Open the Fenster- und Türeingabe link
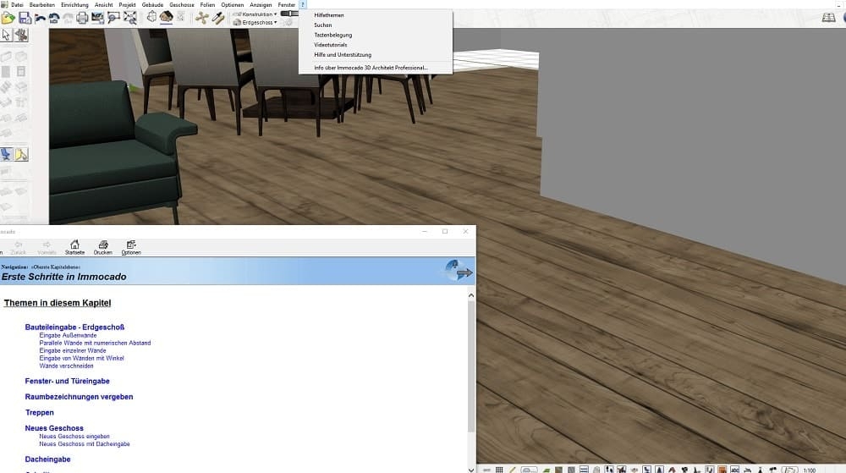The image size is (846, 473). click(x=67, y=381)
